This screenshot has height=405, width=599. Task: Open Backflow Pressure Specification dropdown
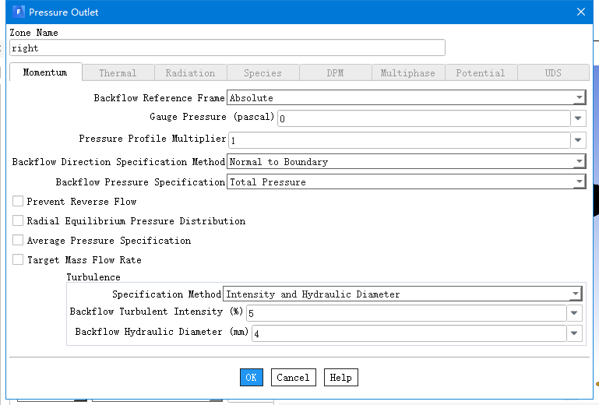tap(407, 182)
